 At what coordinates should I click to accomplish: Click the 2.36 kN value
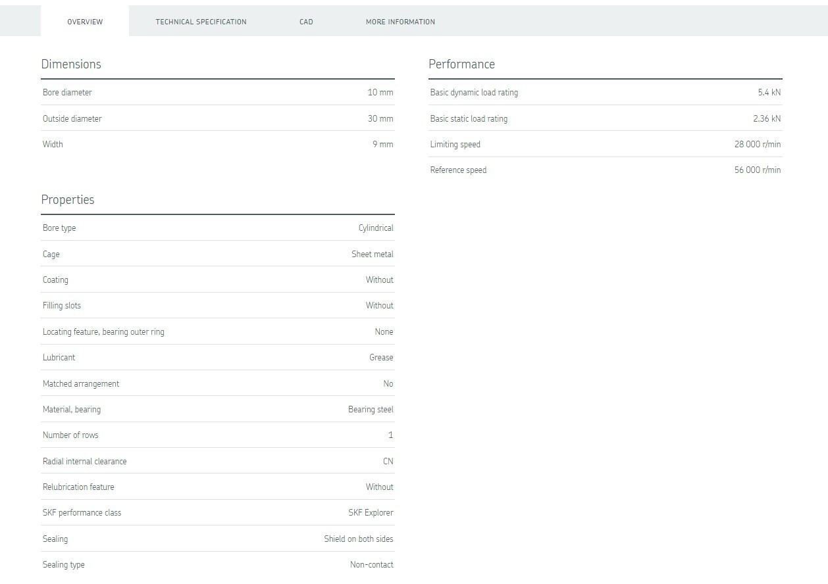click(x=767, y=118)
